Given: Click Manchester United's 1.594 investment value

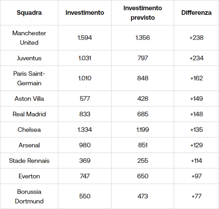Looking at the screenshot, I should (x=85, y=38).
